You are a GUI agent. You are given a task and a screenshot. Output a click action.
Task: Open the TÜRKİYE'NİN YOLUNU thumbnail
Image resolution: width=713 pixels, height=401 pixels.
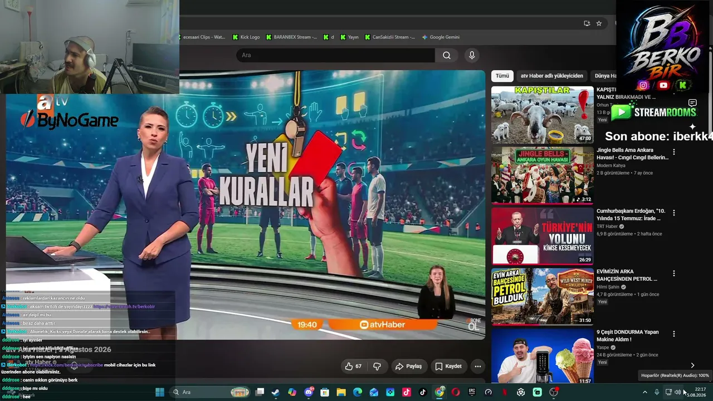point(543,236)
